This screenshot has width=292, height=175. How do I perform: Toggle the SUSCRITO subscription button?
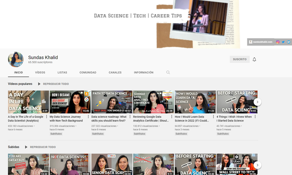(x=240, y=59)
